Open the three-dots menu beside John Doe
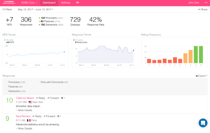 click(x=206, y=2)
